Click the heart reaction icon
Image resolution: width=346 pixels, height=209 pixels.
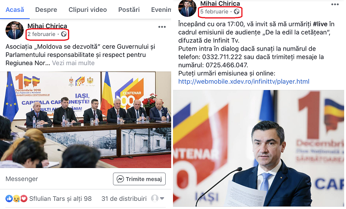(x=24, y=199)
